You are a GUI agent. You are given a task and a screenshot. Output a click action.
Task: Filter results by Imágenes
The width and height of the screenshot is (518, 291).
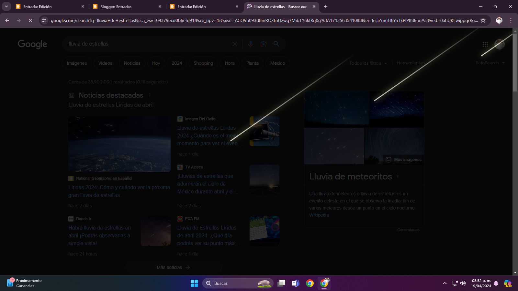click(77, 63)
